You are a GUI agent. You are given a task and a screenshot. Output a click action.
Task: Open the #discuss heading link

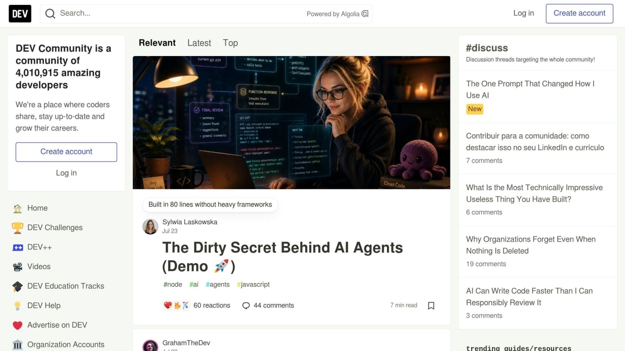[487, 48]
